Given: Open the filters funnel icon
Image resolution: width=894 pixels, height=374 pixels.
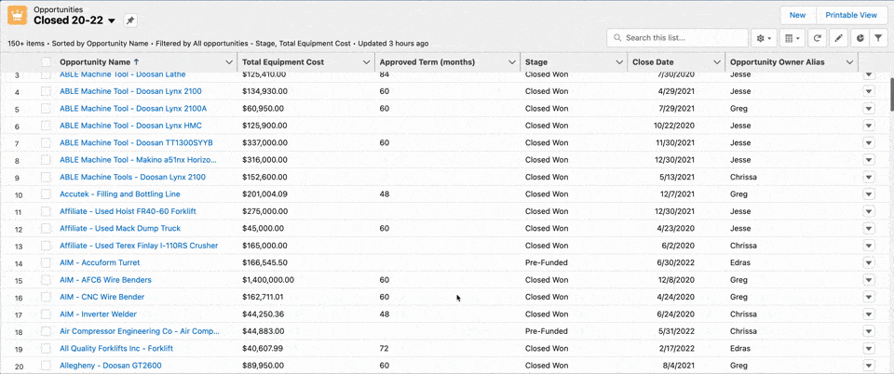Looking at the screenshot, I should [x=878, y=38].
